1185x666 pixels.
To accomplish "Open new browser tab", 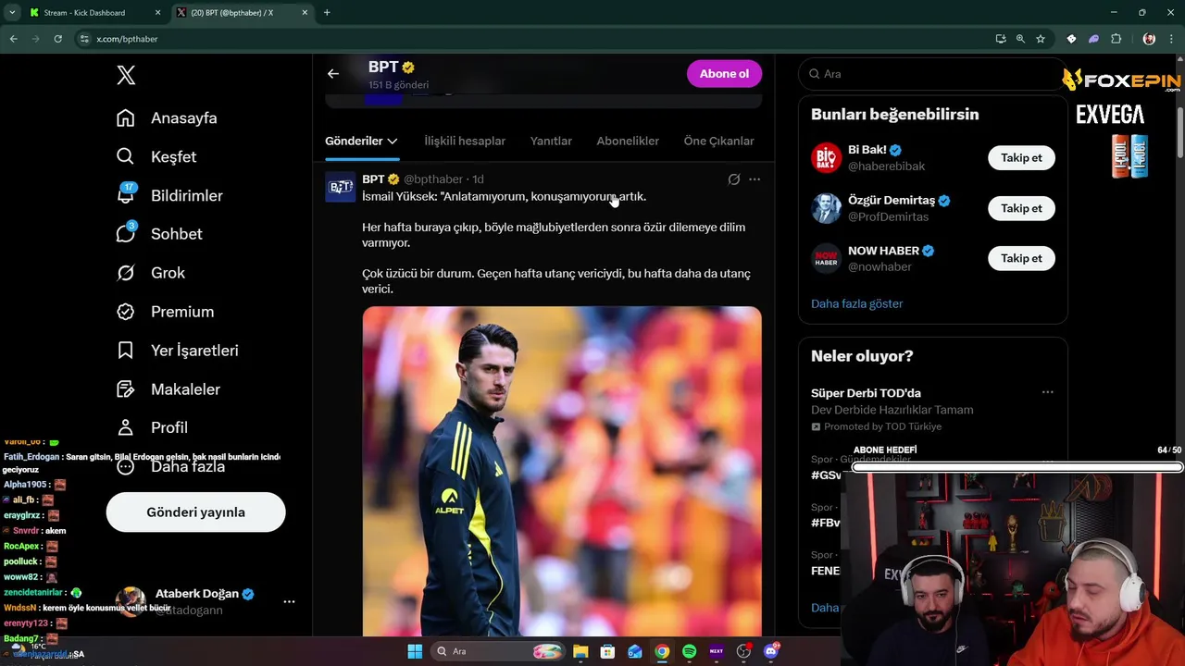I will pyautogui.click(x=327, y=13).
